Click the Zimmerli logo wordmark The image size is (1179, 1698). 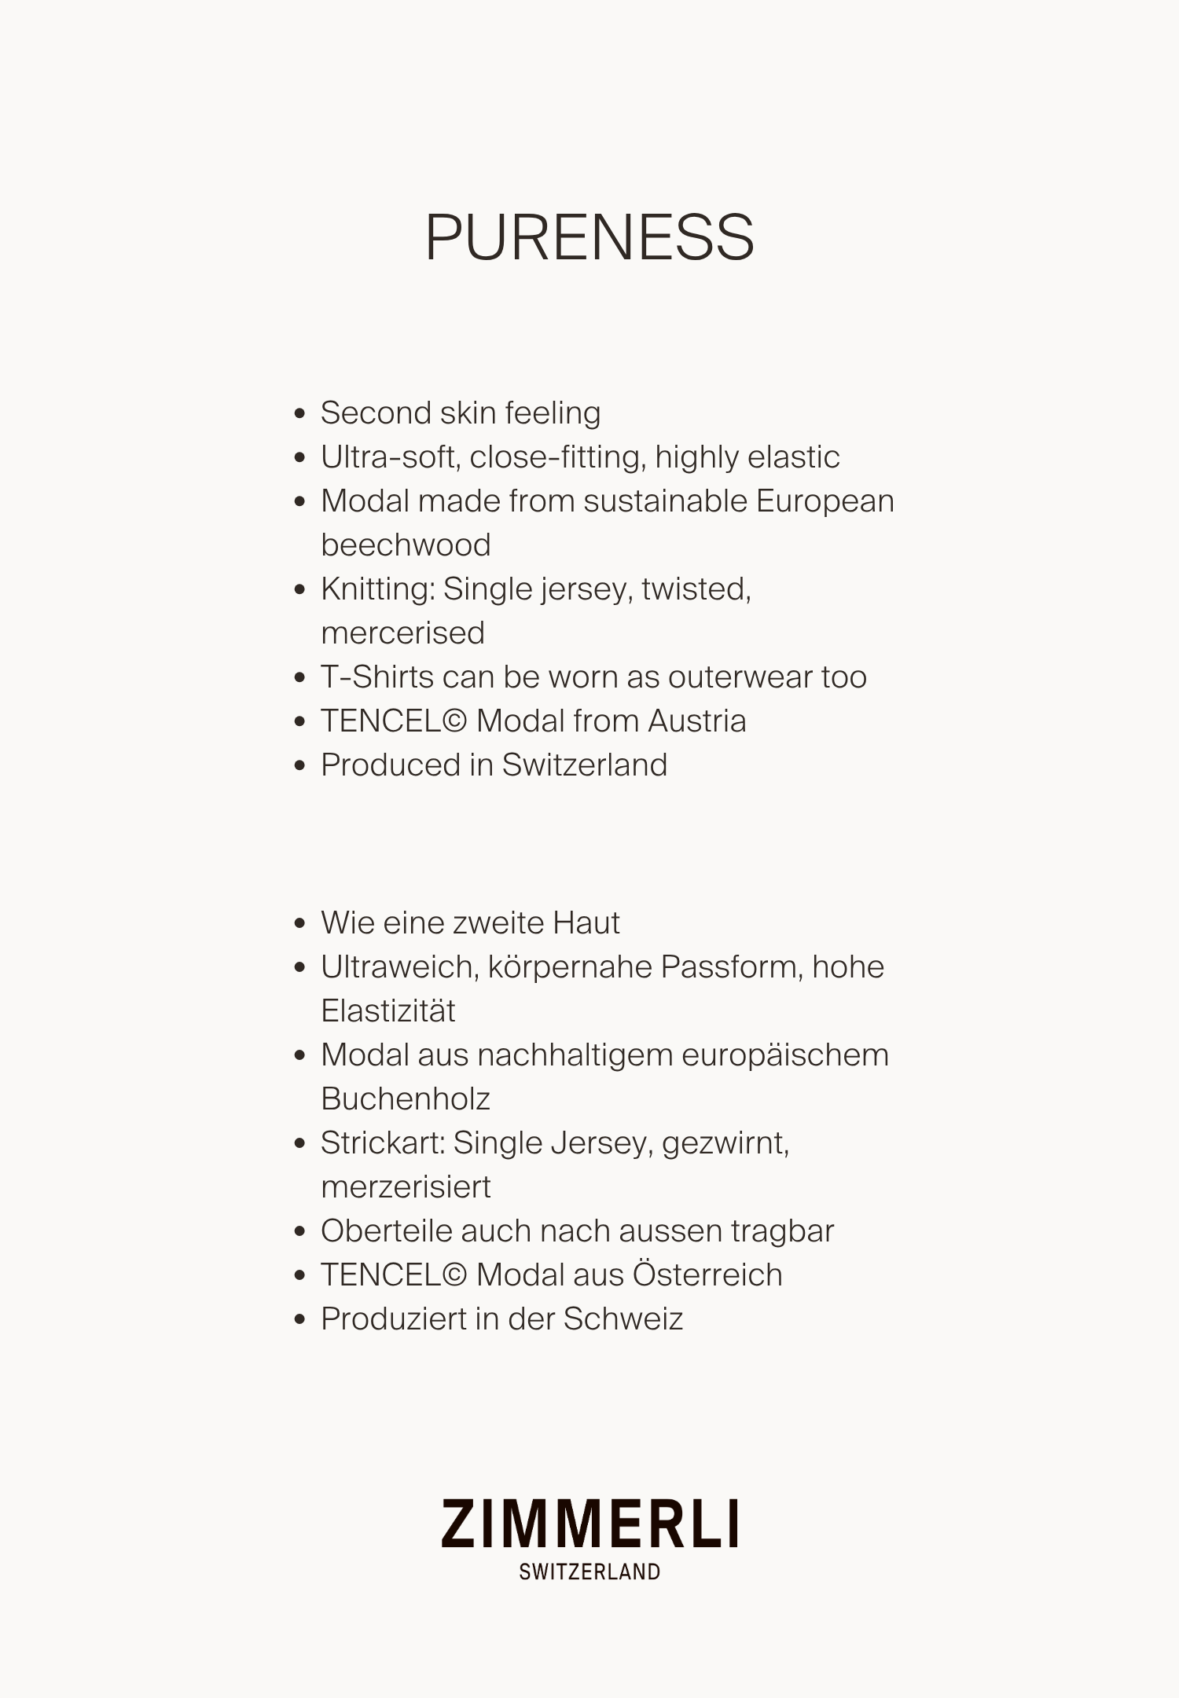tap(589, 1523)
